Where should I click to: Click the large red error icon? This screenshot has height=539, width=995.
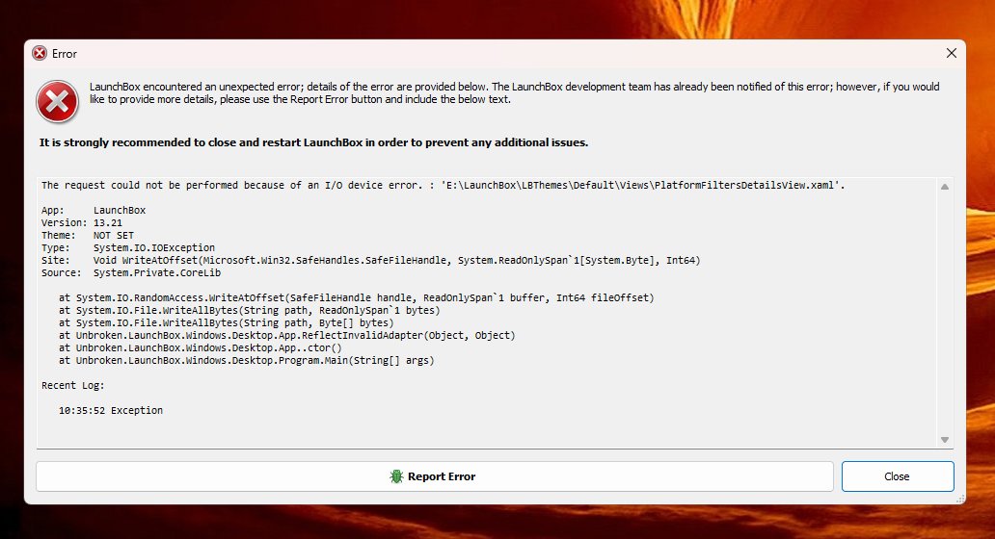click(57, 101)
